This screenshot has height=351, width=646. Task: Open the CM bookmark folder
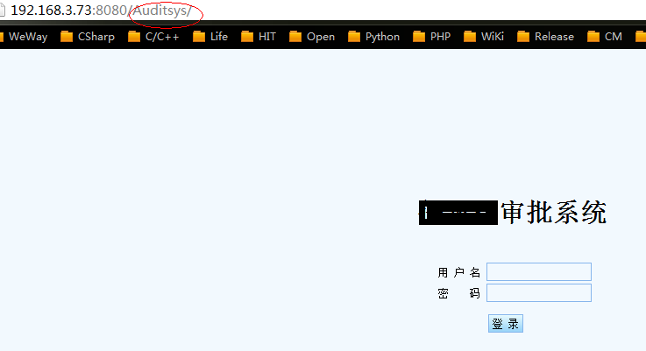tap(605, 37)
